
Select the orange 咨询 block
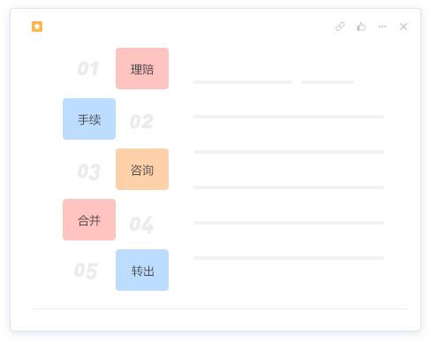(142, 170)
